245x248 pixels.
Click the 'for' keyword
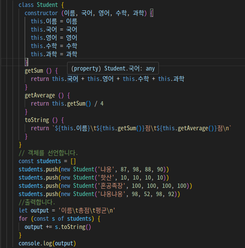[x=23, y=219]
